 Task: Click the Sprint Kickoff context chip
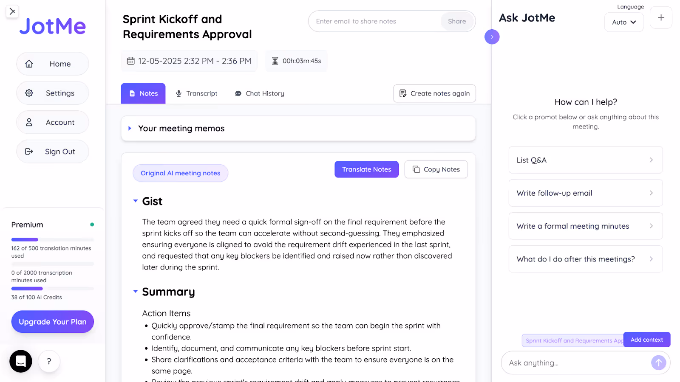click(573, 340)
